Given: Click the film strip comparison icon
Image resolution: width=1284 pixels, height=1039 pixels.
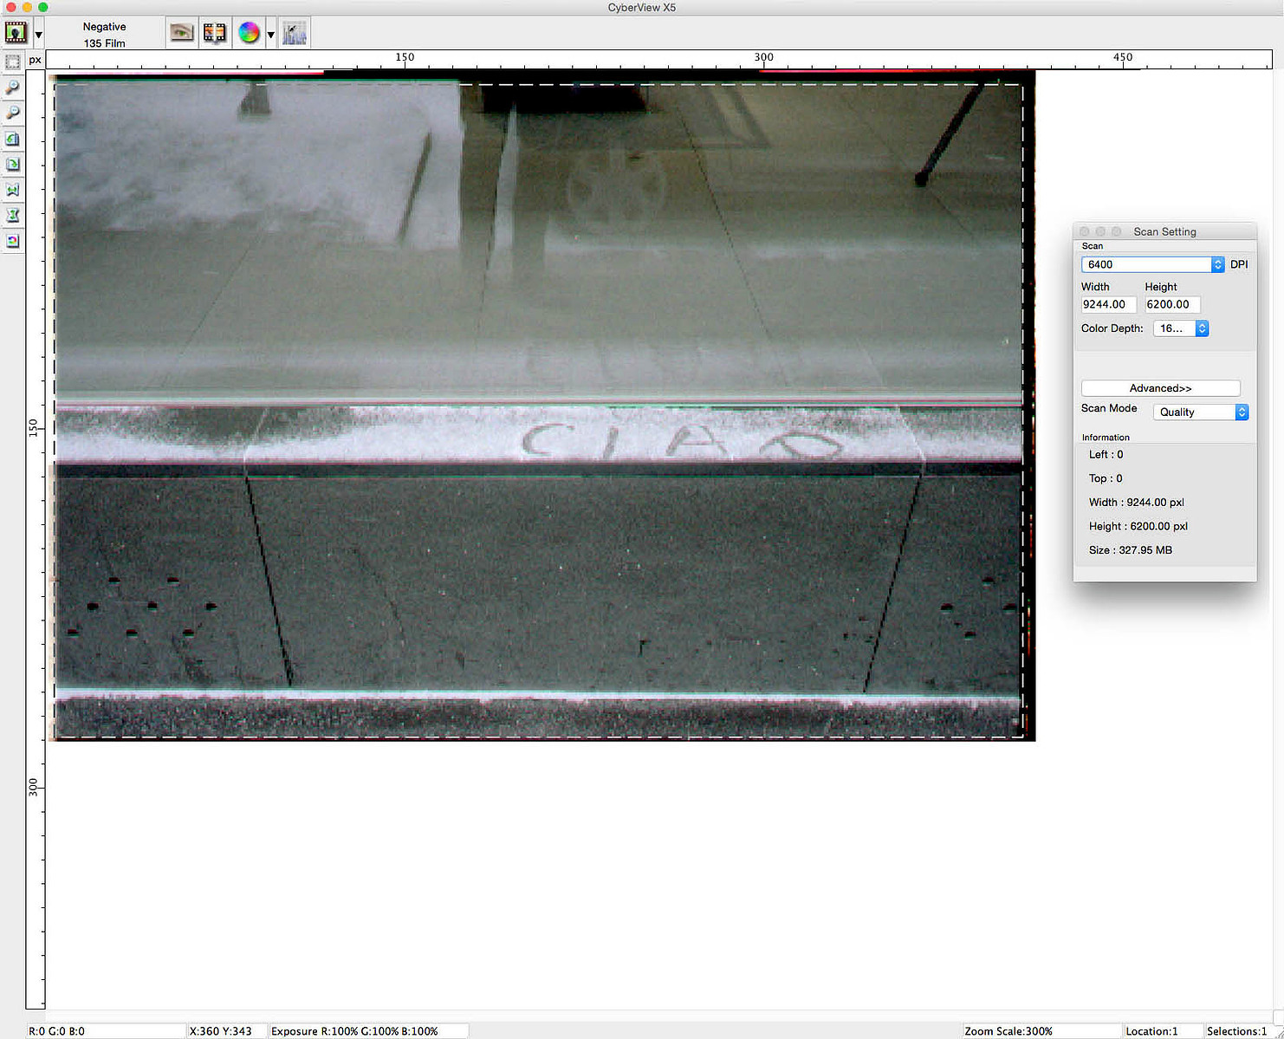Looking at the screenshot, I should pos(215,33).
